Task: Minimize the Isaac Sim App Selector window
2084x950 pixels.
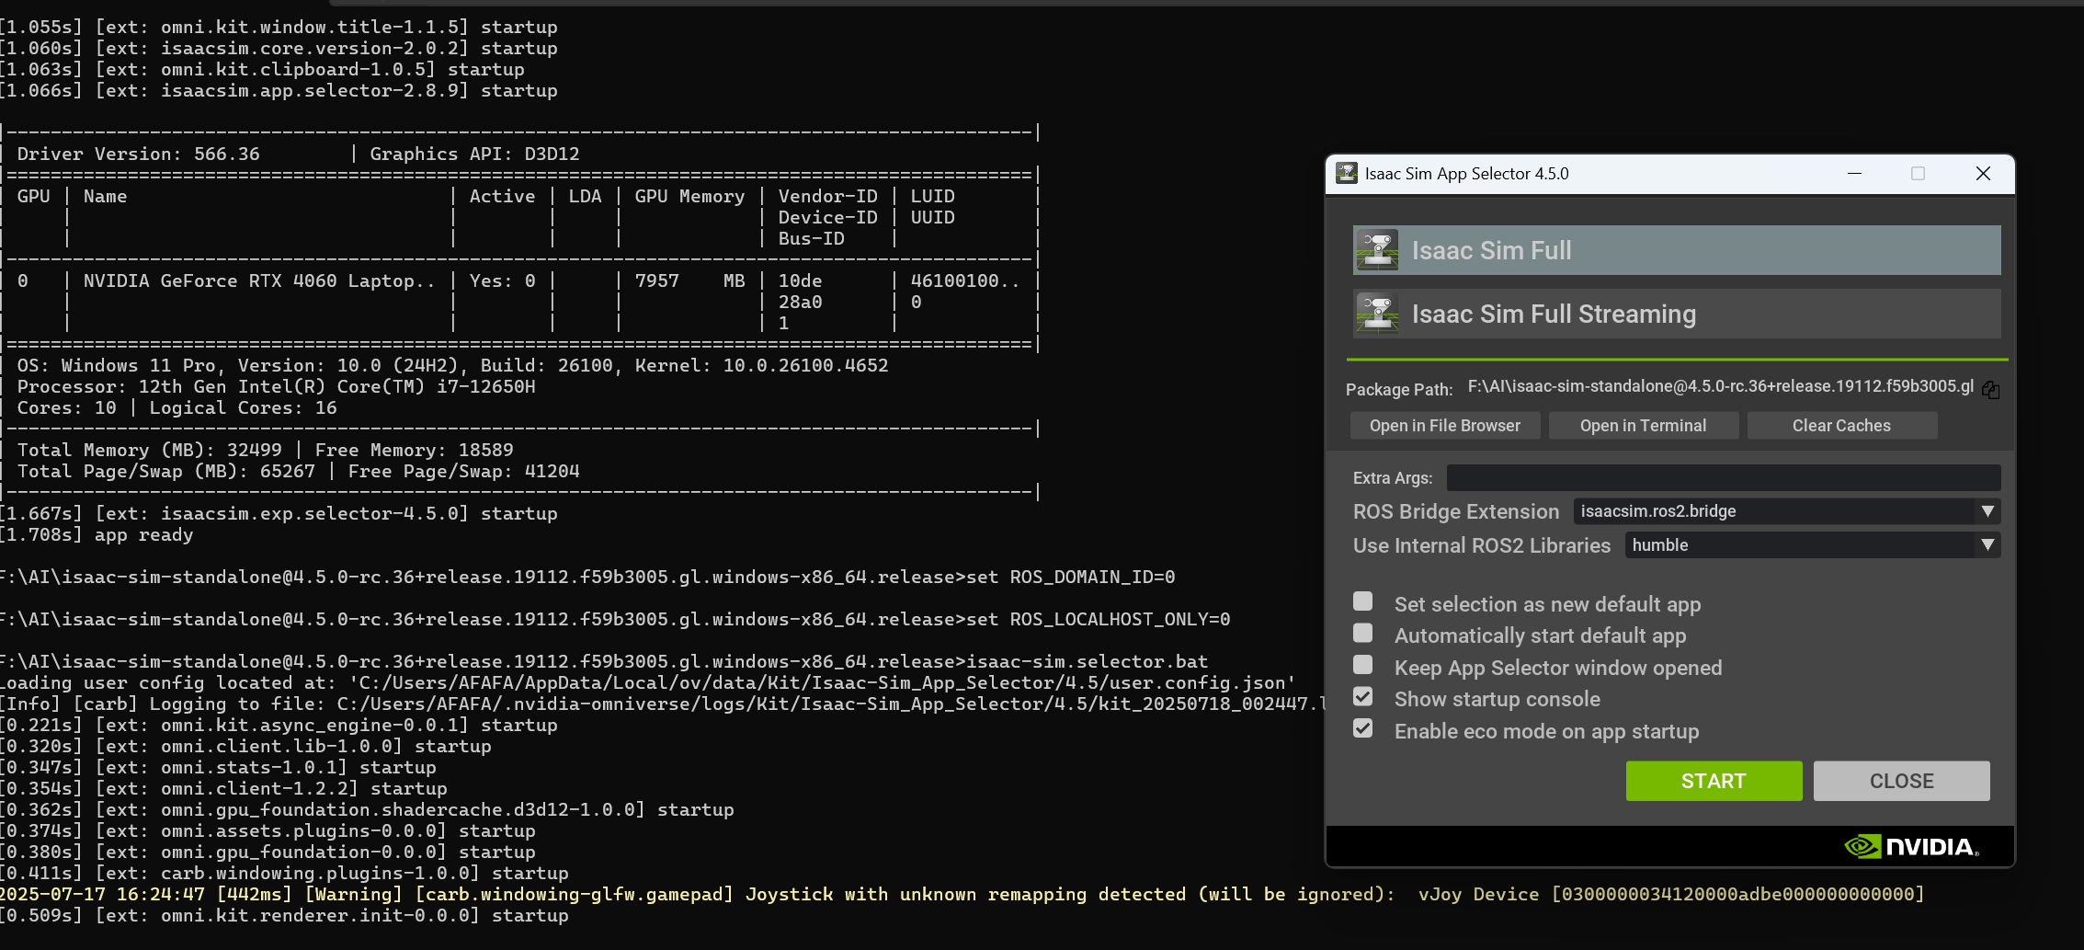Action: tap(1855, 173)
